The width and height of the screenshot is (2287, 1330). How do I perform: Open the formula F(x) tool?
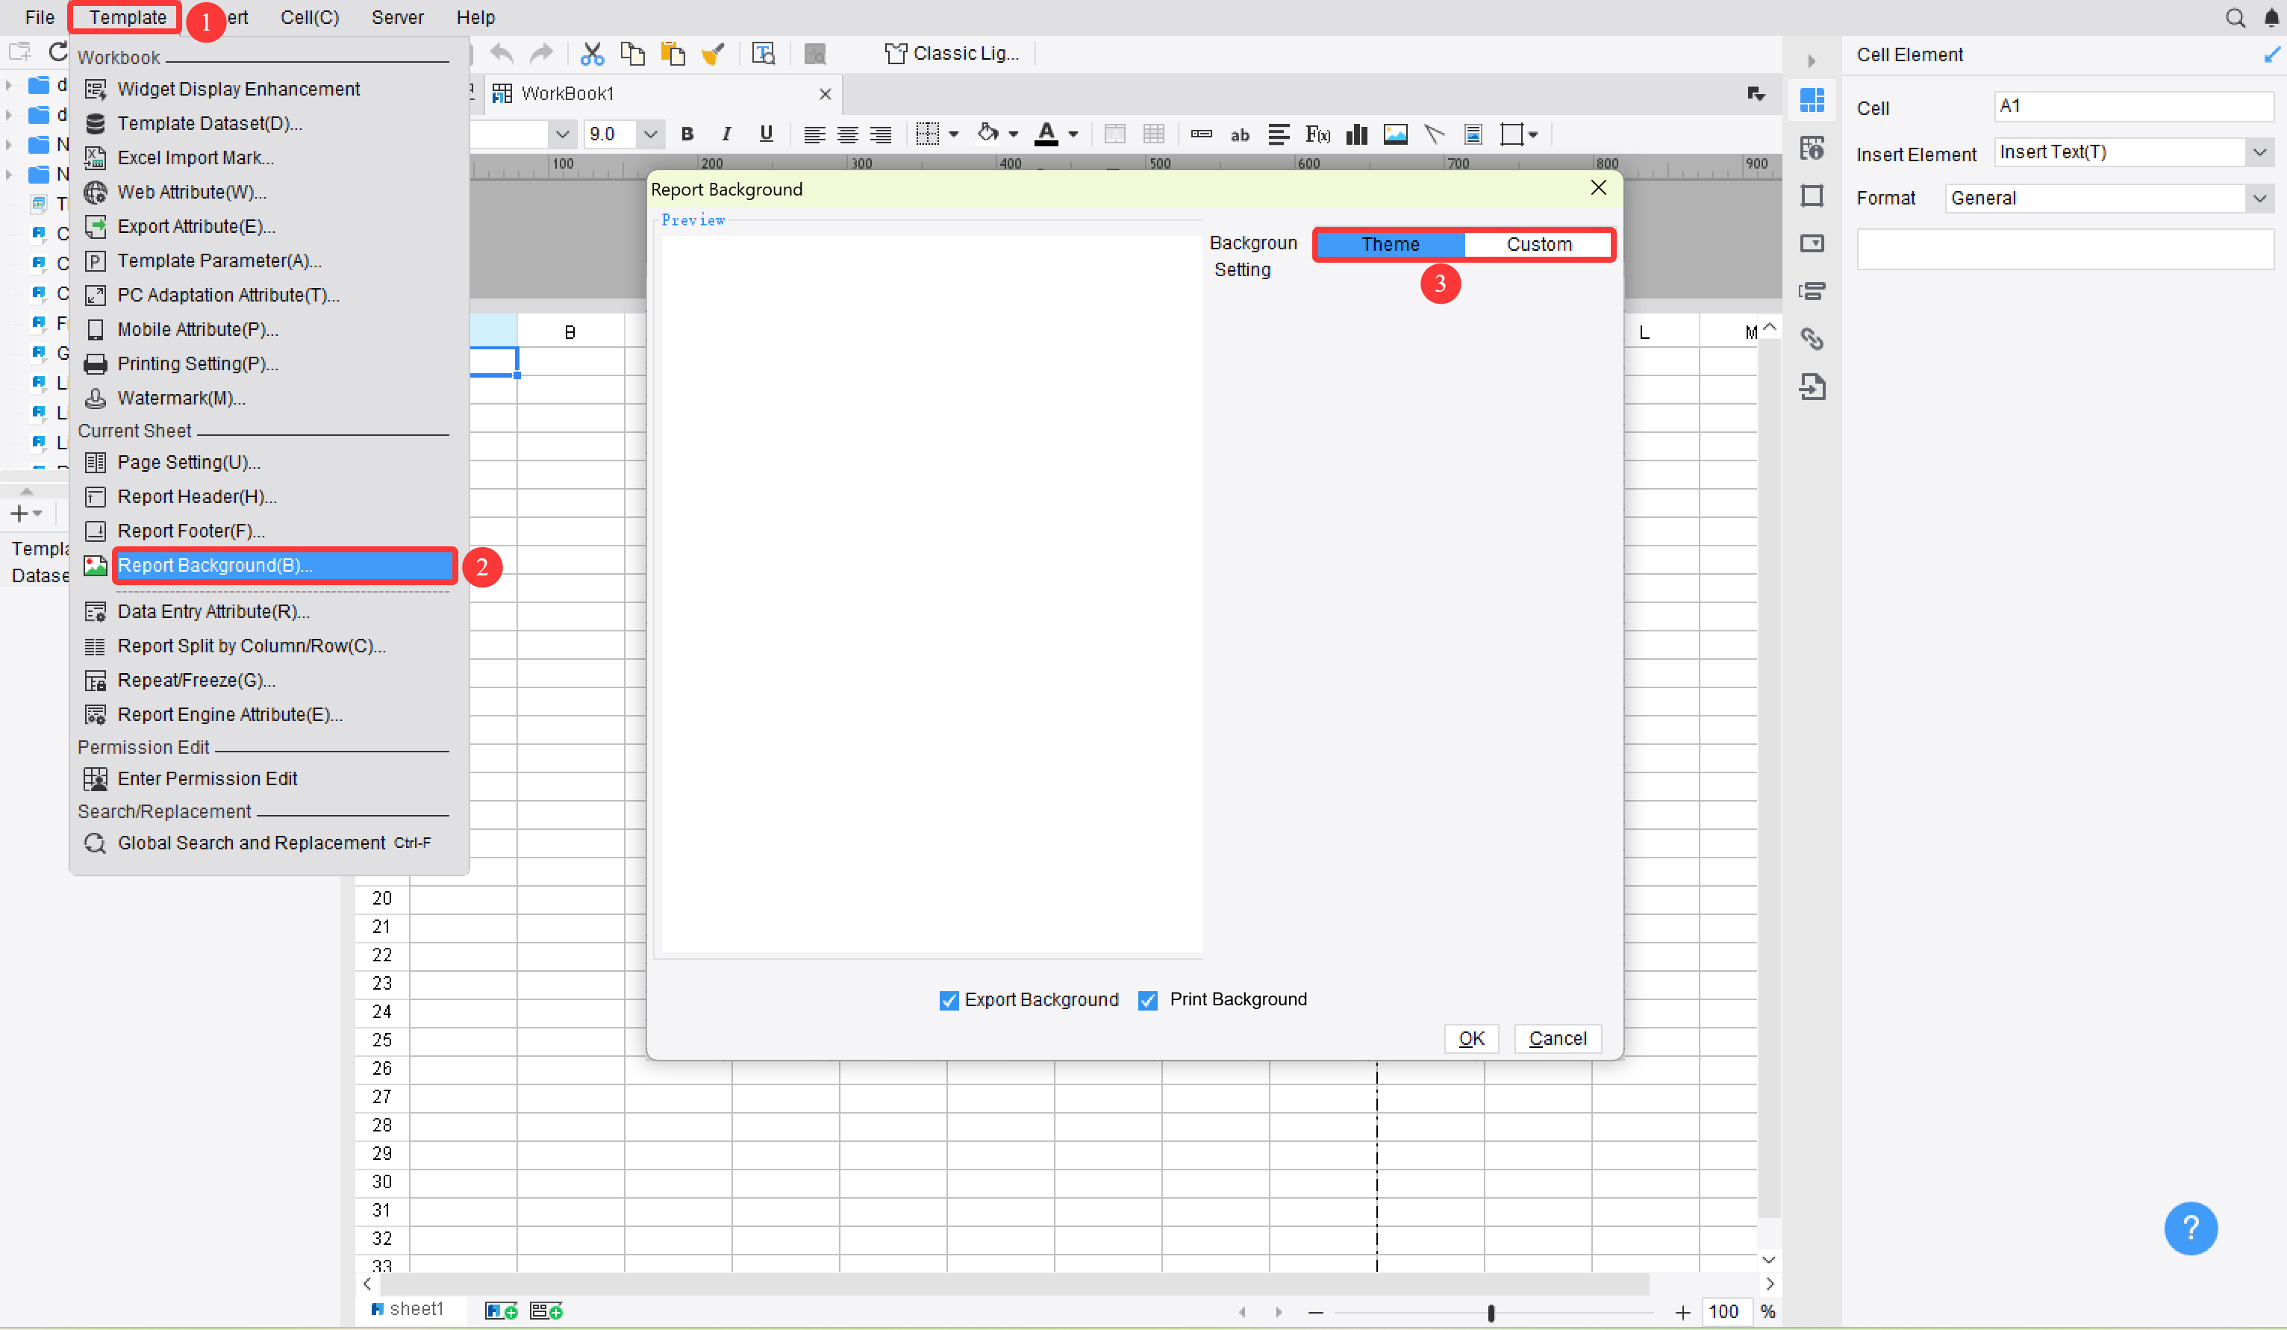pyautogui.click(x=1317, y=134)
